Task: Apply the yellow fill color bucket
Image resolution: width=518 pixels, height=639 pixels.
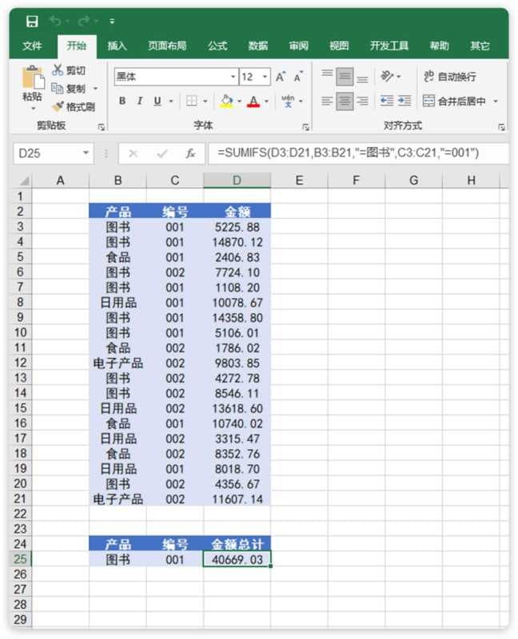Action: tap(227, 101)
